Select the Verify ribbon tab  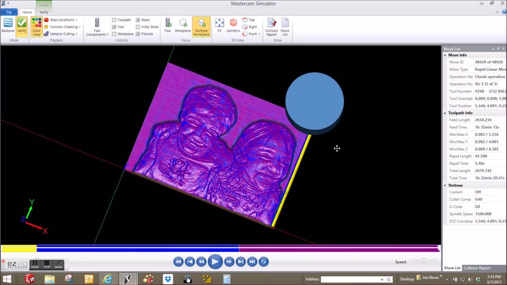tap(44, 12)
